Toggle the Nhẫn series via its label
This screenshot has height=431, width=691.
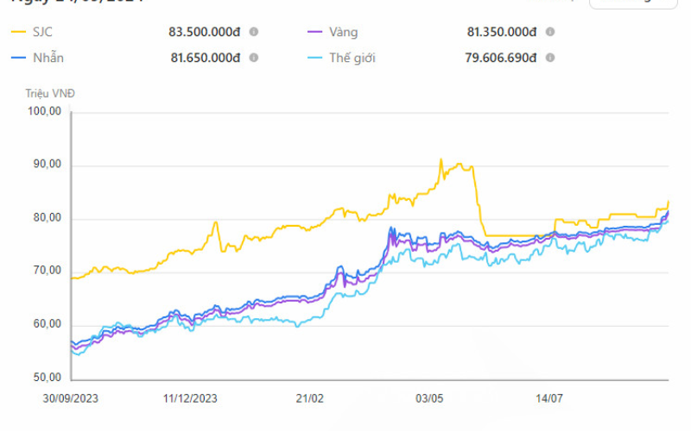click(48, 58)
